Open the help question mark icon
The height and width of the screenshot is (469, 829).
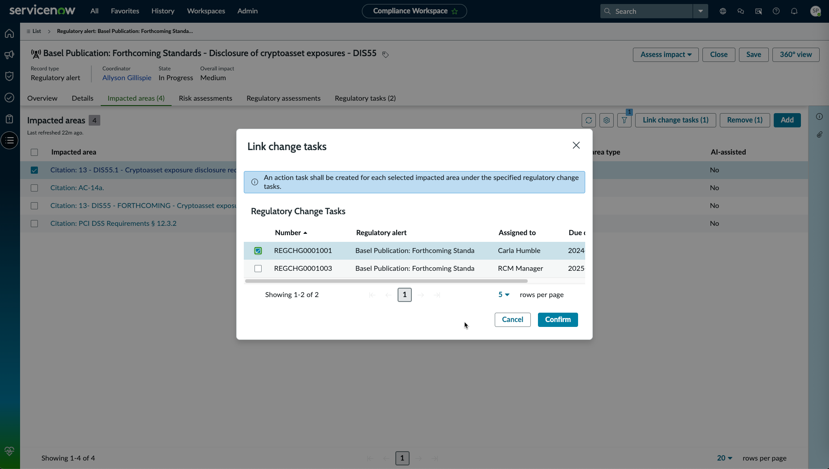click(x=776, y=11)
